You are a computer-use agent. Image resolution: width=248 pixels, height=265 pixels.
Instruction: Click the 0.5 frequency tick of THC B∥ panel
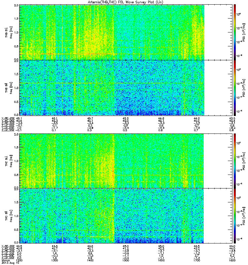pos(16,230)
